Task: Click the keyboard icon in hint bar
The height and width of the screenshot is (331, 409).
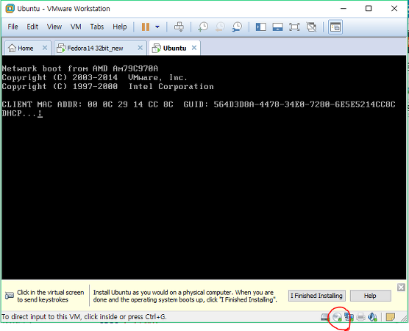Action: [10, 296]
